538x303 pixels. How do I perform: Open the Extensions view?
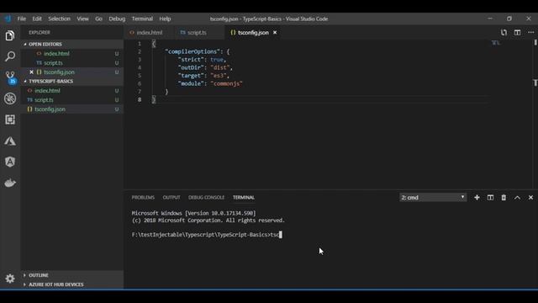pyautogui.click(x=10, y=120)
